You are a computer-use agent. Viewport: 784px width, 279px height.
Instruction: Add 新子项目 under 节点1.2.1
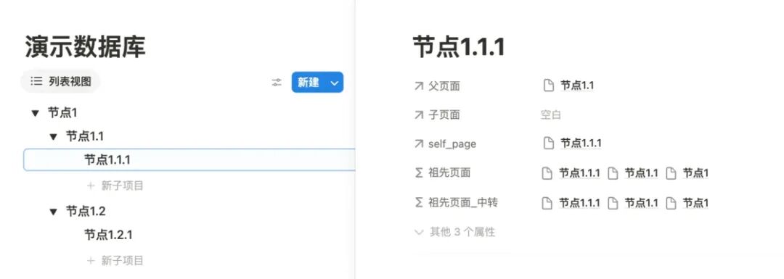pos(115,260)
